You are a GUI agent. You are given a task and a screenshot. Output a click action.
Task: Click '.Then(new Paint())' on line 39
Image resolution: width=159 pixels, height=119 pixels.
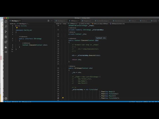[108, 96]
